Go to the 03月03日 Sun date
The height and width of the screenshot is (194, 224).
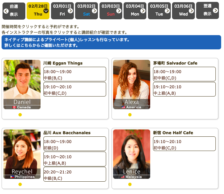(111, 10)
